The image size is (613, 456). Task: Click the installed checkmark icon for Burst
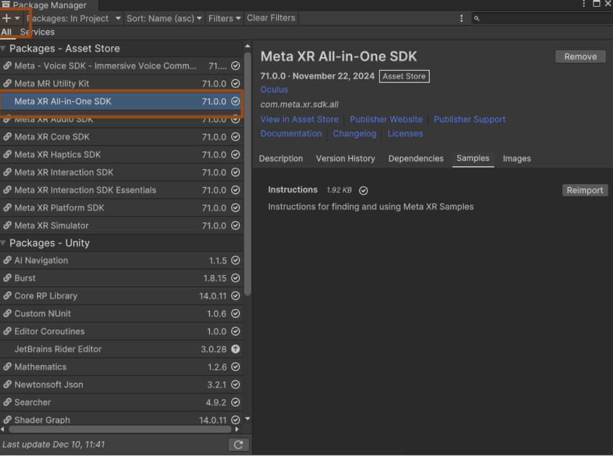235,278
